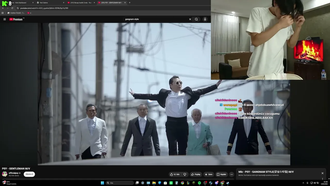Close the Recep İvedik Cinde tab

94,3
